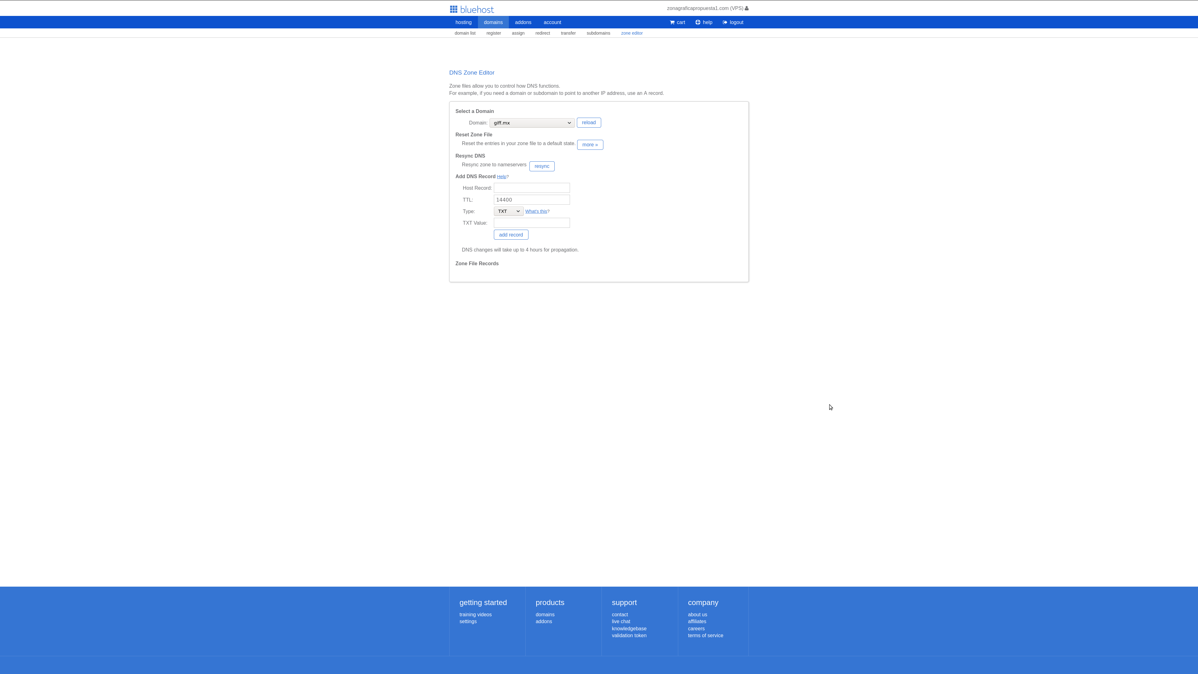Switch to the subdomains submenu

click(x=598, y=33)
